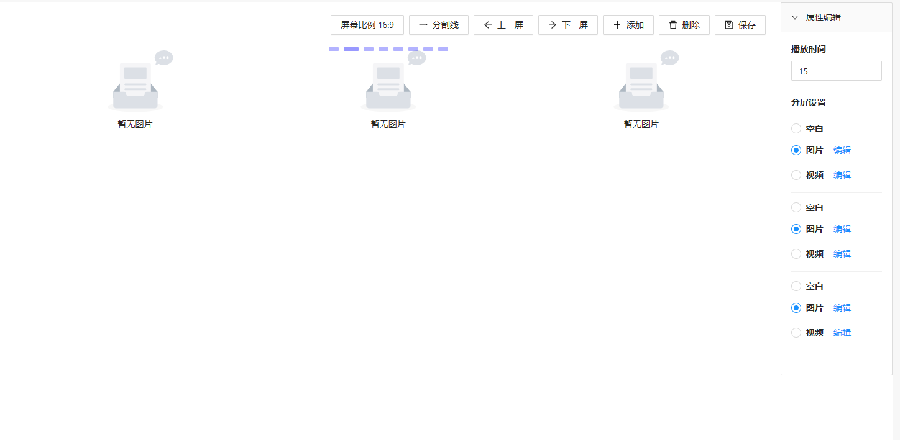Open the comment bubble on the first placeholder
This screenshot has height=440, width=900.
163,57
